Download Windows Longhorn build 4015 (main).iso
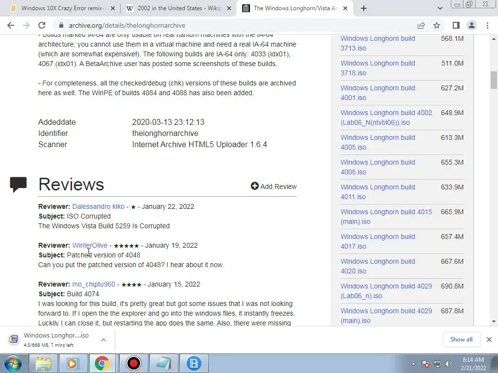Image resolution: width=498 pixels, height=373 pixels. click(386, 216)
